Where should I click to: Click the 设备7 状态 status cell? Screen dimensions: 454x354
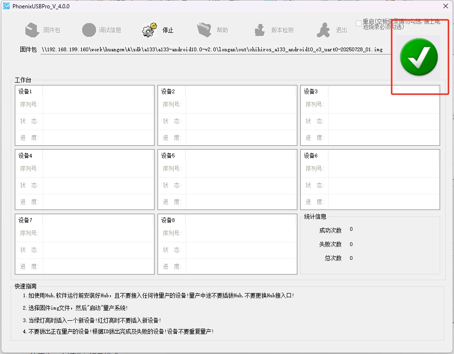click(98, 250)
